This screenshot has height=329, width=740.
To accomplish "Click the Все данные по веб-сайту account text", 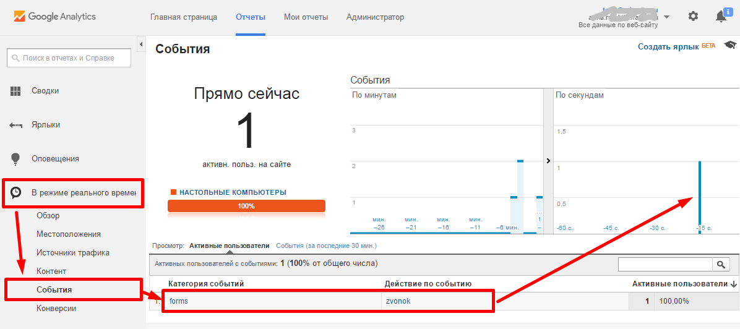I will click(618, 25).
